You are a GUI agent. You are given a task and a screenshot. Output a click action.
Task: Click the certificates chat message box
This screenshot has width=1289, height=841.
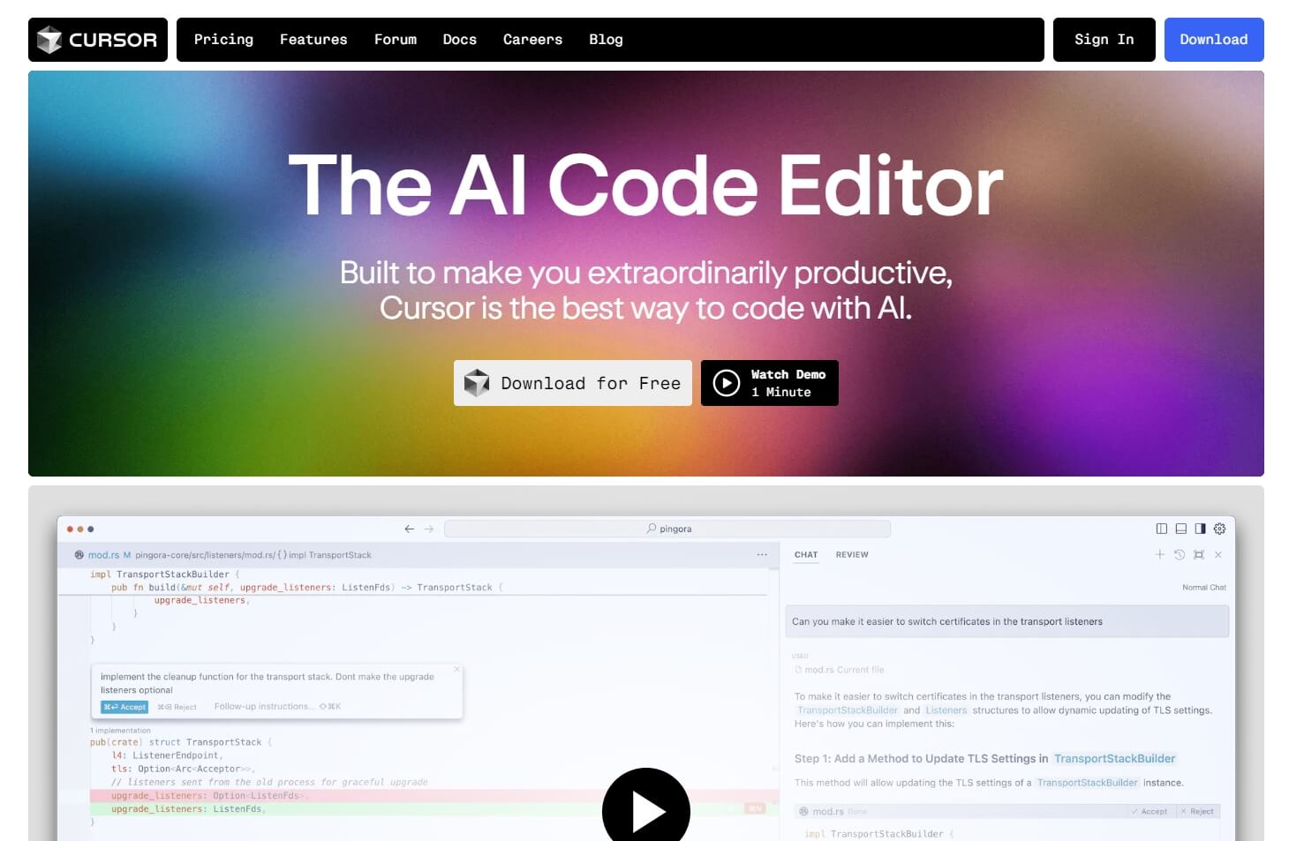(x=1006, y=621)
